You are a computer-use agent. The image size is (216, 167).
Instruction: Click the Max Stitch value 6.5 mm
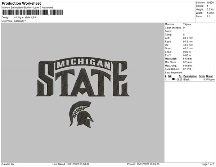pyautogui.click(x=187, y=59)
